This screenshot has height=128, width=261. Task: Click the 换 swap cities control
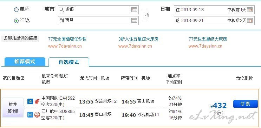tap(147, 15)
